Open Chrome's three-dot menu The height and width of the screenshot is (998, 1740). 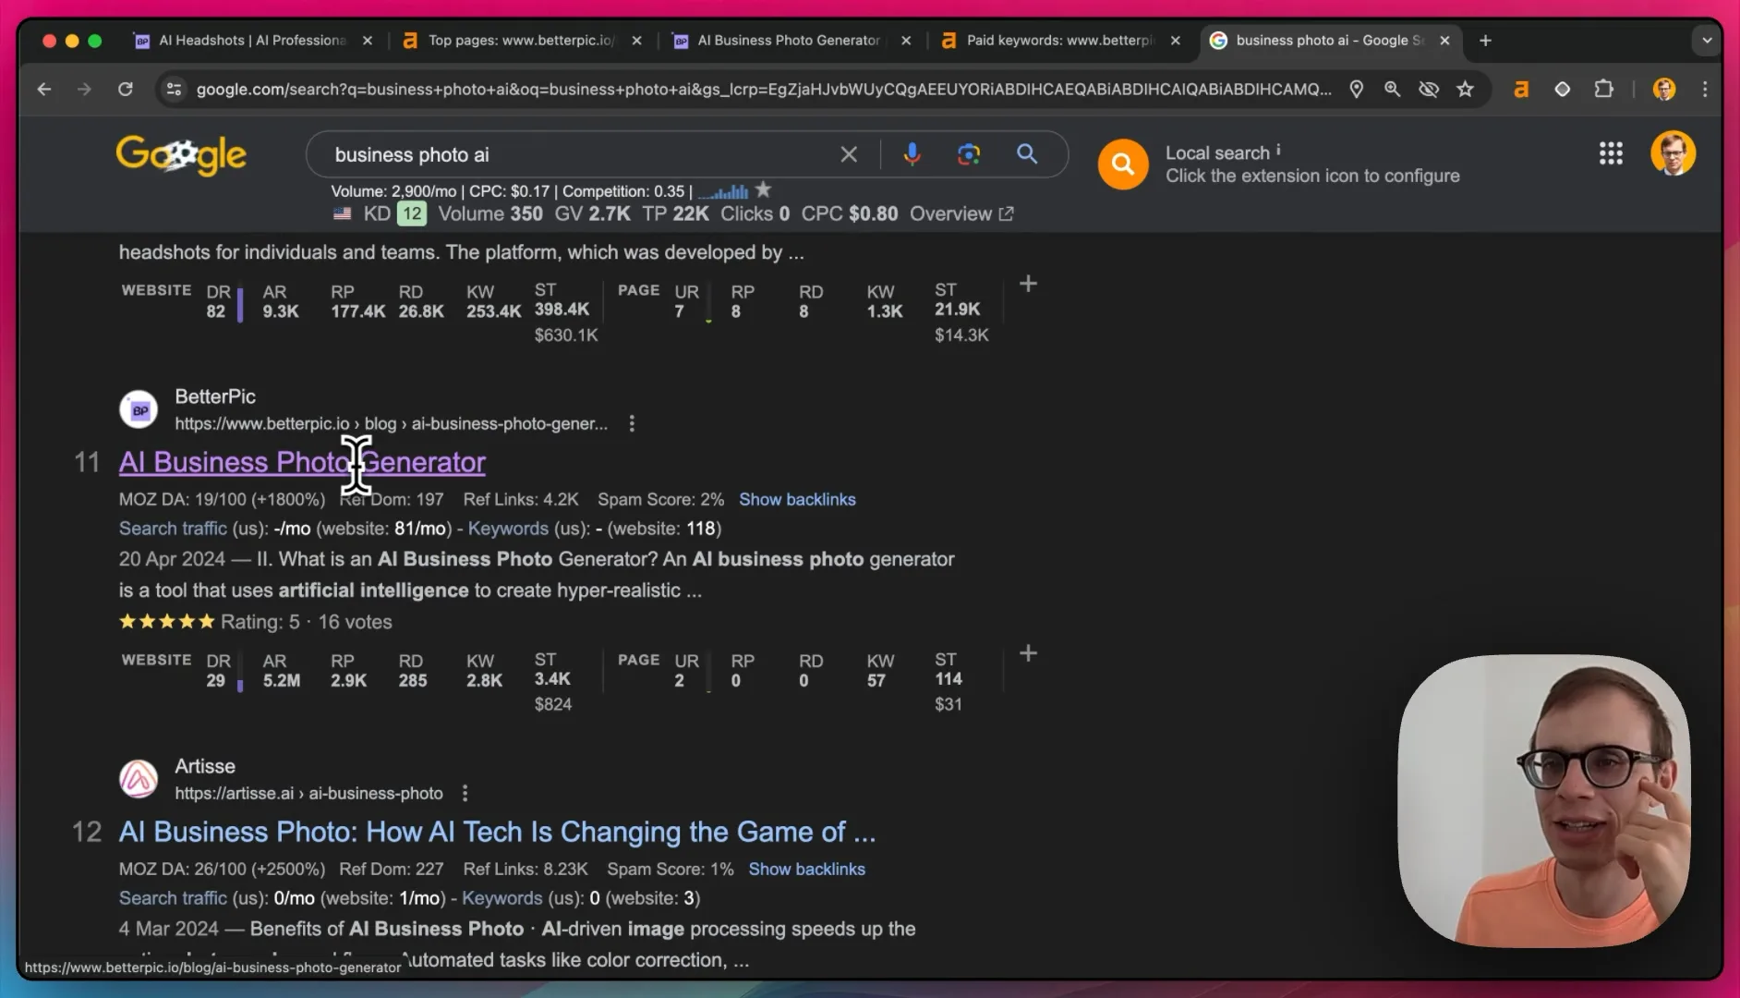[1705, 89]
